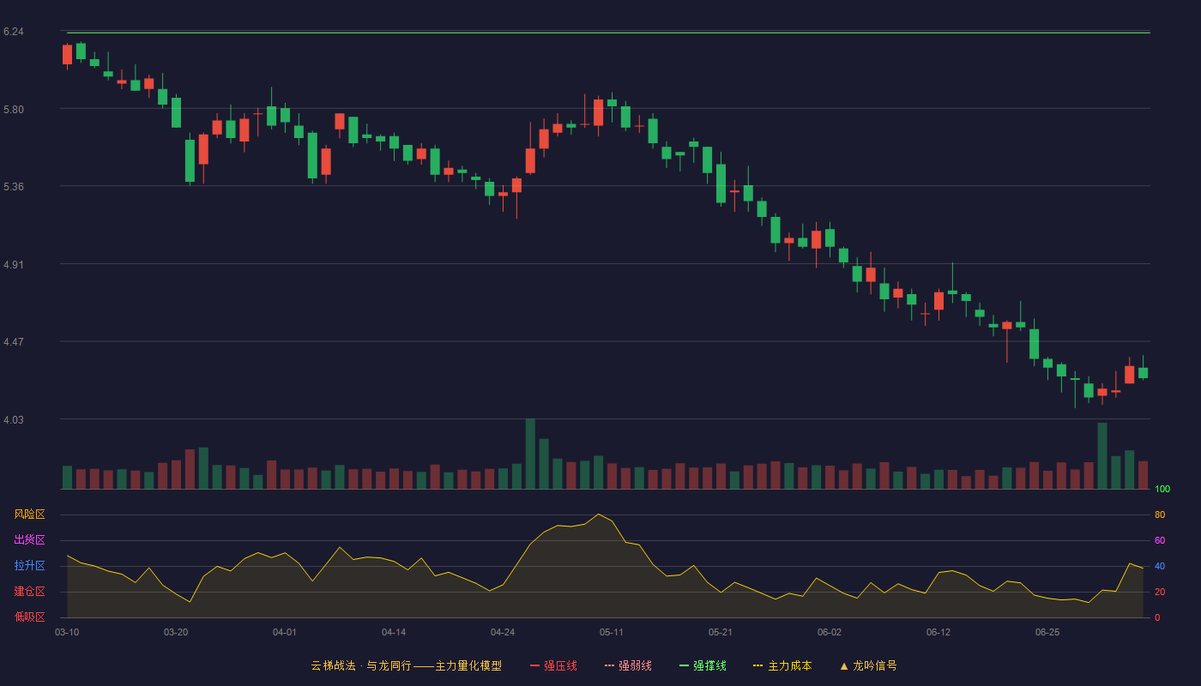Screen dimensions: 1201x686
Task: Click the 80 indicator scale value
Action: pyautogui.click(x=1160, y=514)
